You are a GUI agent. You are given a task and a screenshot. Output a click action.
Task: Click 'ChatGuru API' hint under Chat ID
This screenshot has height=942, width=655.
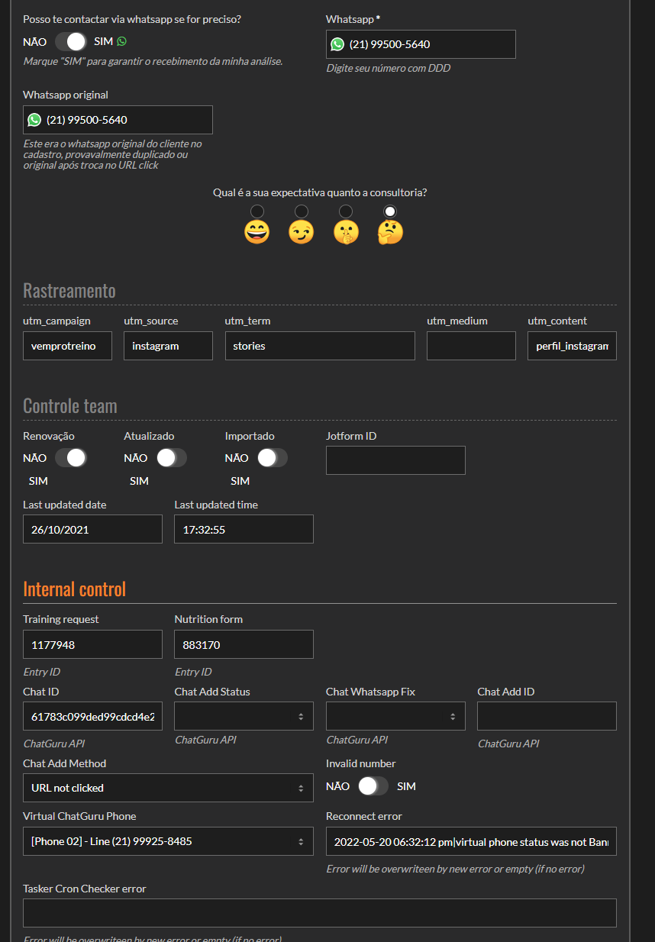tap(54, 743)
